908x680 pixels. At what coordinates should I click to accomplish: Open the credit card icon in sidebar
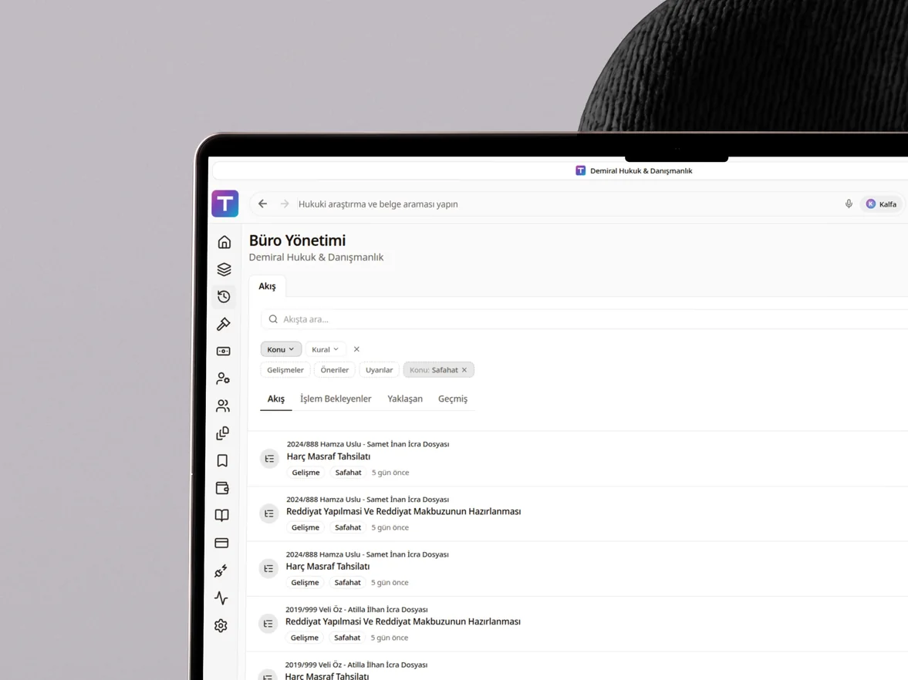tap(221, 543)
